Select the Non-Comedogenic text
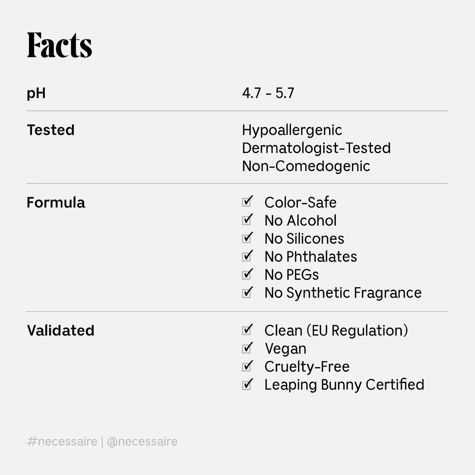The width and height of the screenshot is (475, 475). tap(306, 166)
